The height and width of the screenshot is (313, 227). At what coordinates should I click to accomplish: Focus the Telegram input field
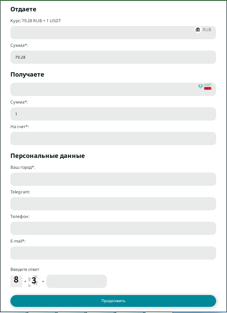pos(113,204)
